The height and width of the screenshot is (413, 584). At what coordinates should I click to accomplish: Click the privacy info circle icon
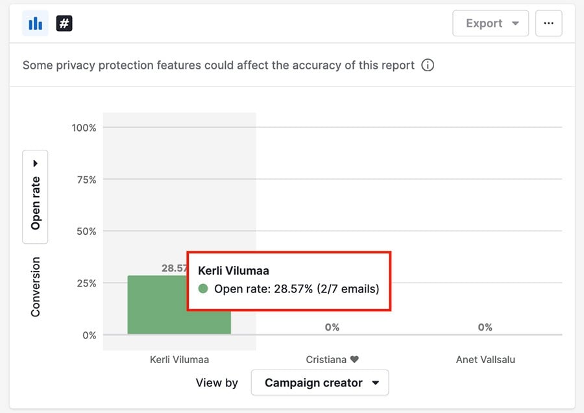pyautogui.click(x=428, y=65)
